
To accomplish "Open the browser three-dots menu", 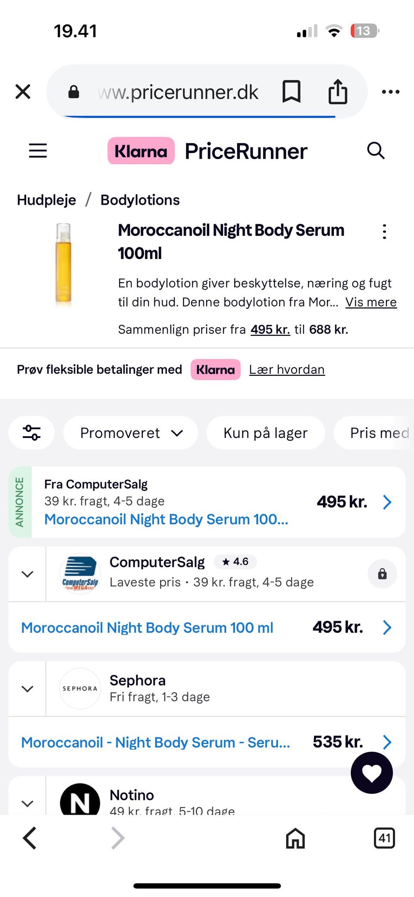I will 391,92.
